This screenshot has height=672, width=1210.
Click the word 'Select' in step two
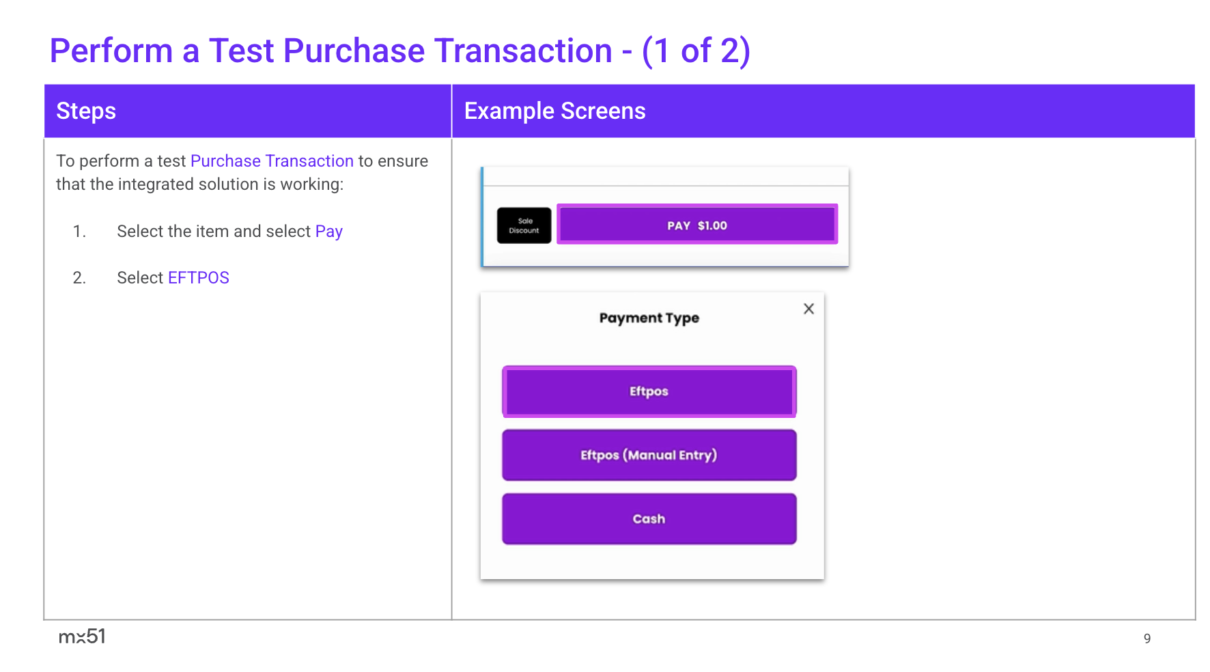pyautogui.click(x=140, y=278)
